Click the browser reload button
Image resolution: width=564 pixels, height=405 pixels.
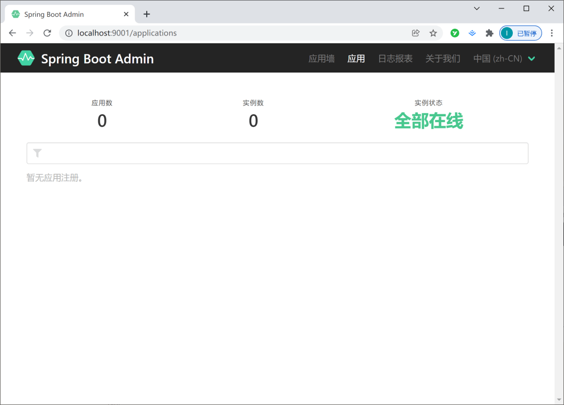coord(47,32)
